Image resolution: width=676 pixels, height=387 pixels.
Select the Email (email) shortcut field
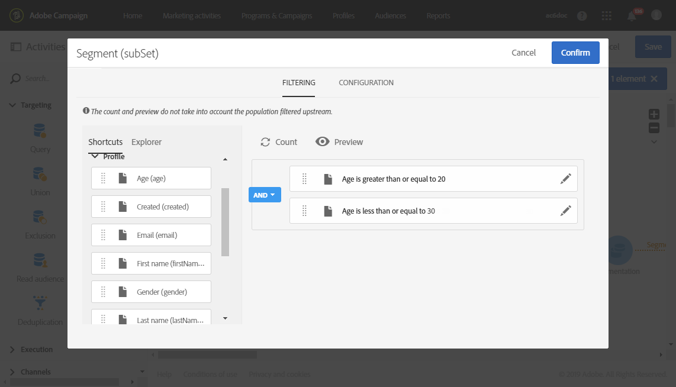tap(157, 235)
